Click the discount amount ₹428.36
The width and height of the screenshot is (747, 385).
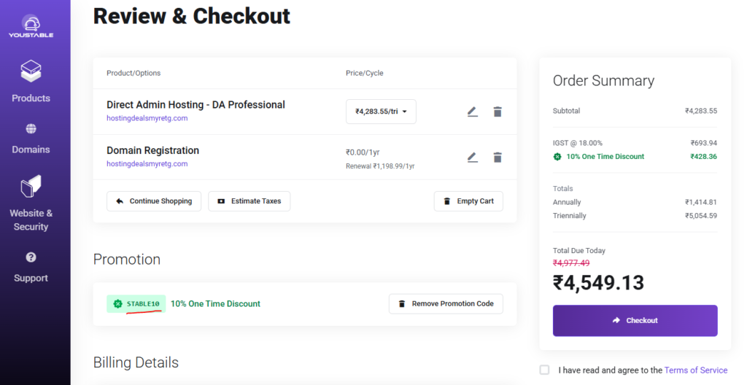704,156
